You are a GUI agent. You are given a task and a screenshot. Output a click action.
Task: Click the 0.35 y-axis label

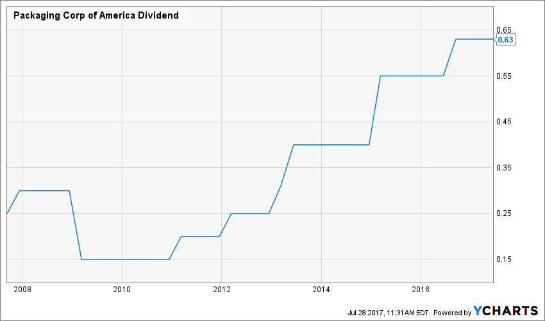pos(505,168)
